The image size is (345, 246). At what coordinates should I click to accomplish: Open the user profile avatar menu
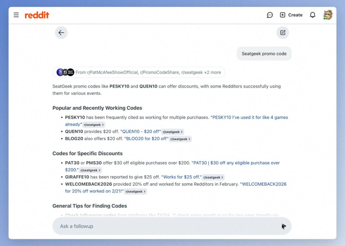327,15
